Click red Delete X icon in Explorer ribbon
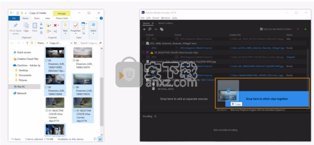This screenshot has height=145, width=314. 56,25
